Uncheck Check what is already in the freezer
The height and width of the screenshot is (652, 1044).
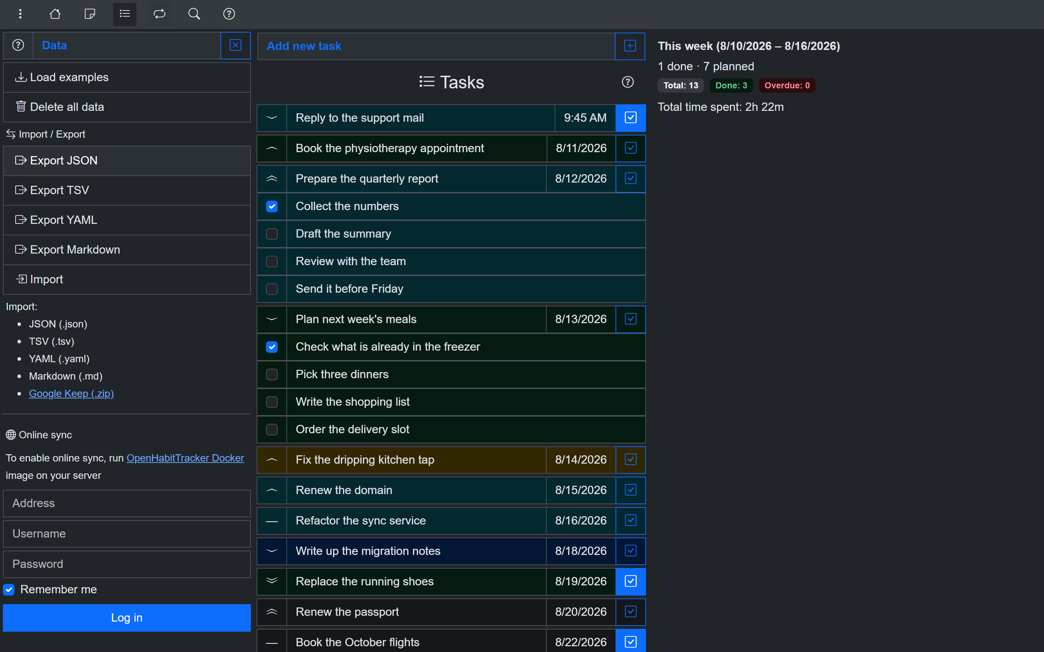click(272, 347)
